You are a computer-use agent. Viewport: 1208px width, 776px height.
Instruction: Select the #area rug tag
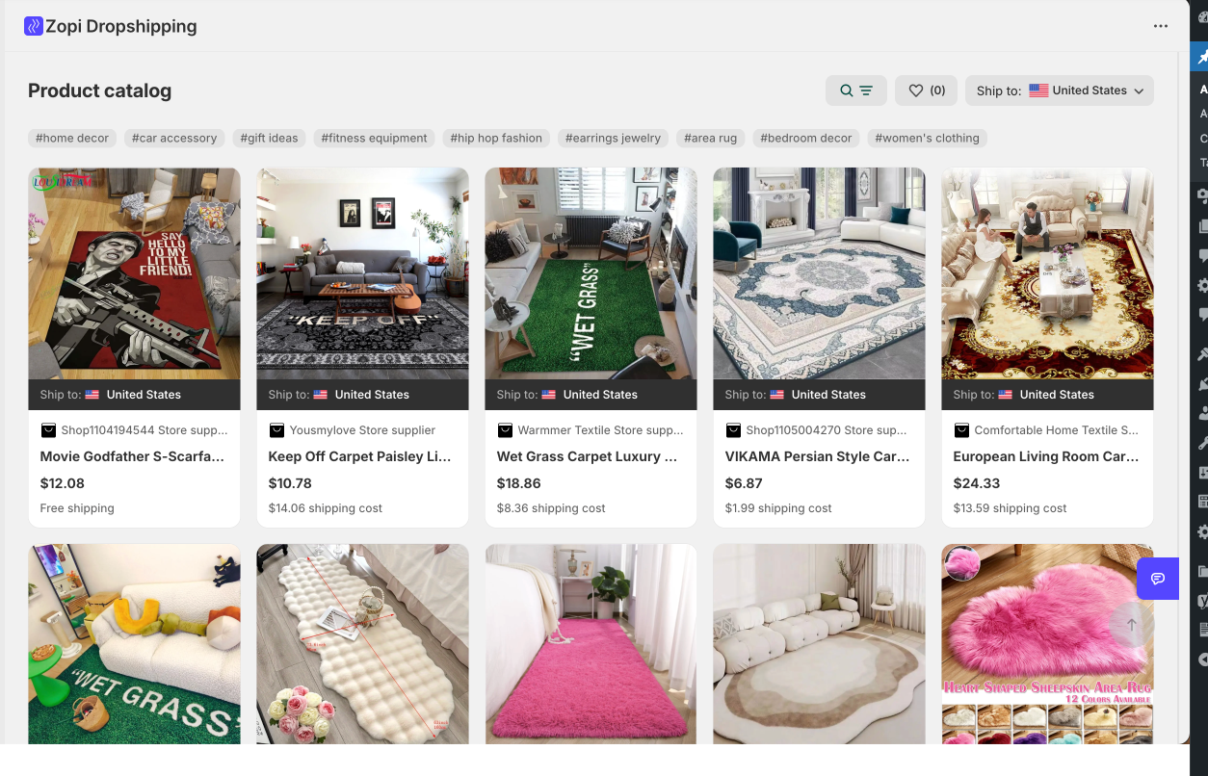(710, 139)
